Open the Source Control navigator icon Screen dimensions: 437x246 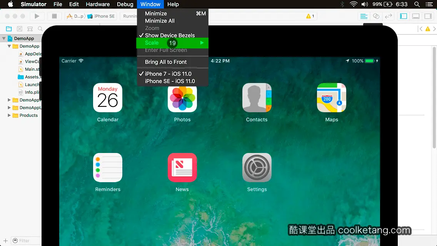coord(20,29)
